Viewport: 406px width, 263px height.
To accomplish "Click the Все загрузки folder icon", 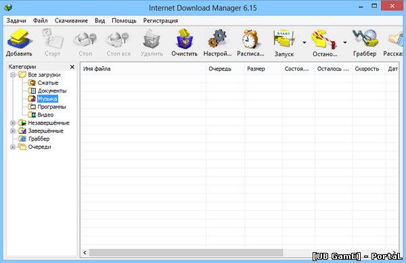I will pos(22,75).
